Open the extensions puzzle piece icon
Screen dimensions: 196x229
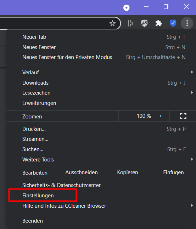(x=158, y=23)
